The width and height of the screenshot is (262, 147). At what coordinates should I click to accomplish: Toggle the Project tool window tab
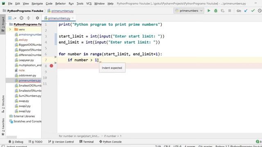(x=3, y=24)
